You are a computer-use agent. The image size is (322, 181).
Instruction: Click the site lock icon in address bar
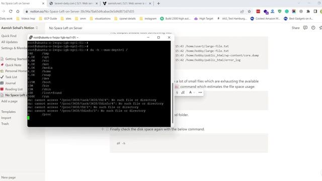(27, 12)
